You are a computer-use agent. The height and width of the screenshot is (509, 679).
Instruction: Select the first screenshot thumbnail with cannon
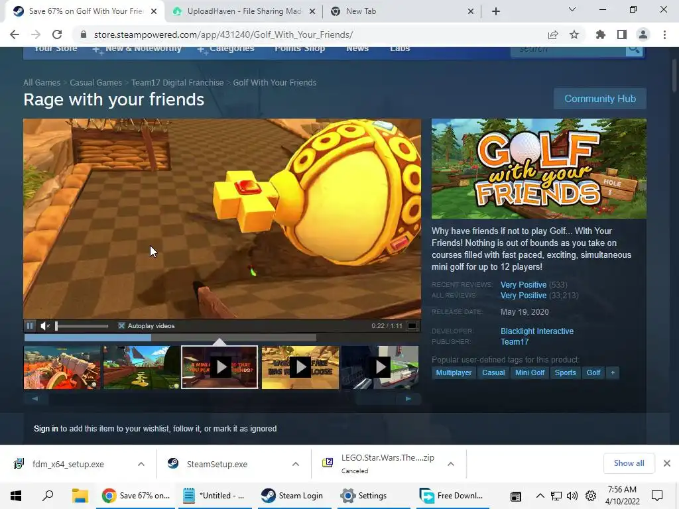coord(62,367)
